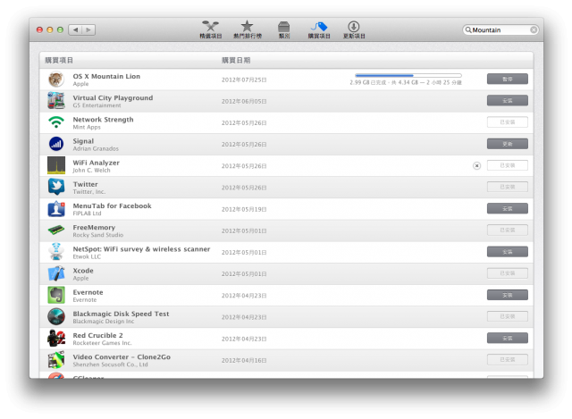This screenshot has height=419, width=572.
Task: Install Virtual City Playground
Action: coord(507,101)
